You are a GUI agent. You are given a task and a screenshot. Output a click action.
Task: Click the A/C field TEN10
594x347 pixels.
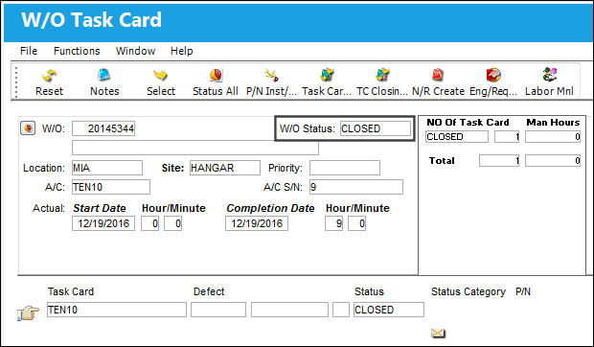tap(111, 187)
